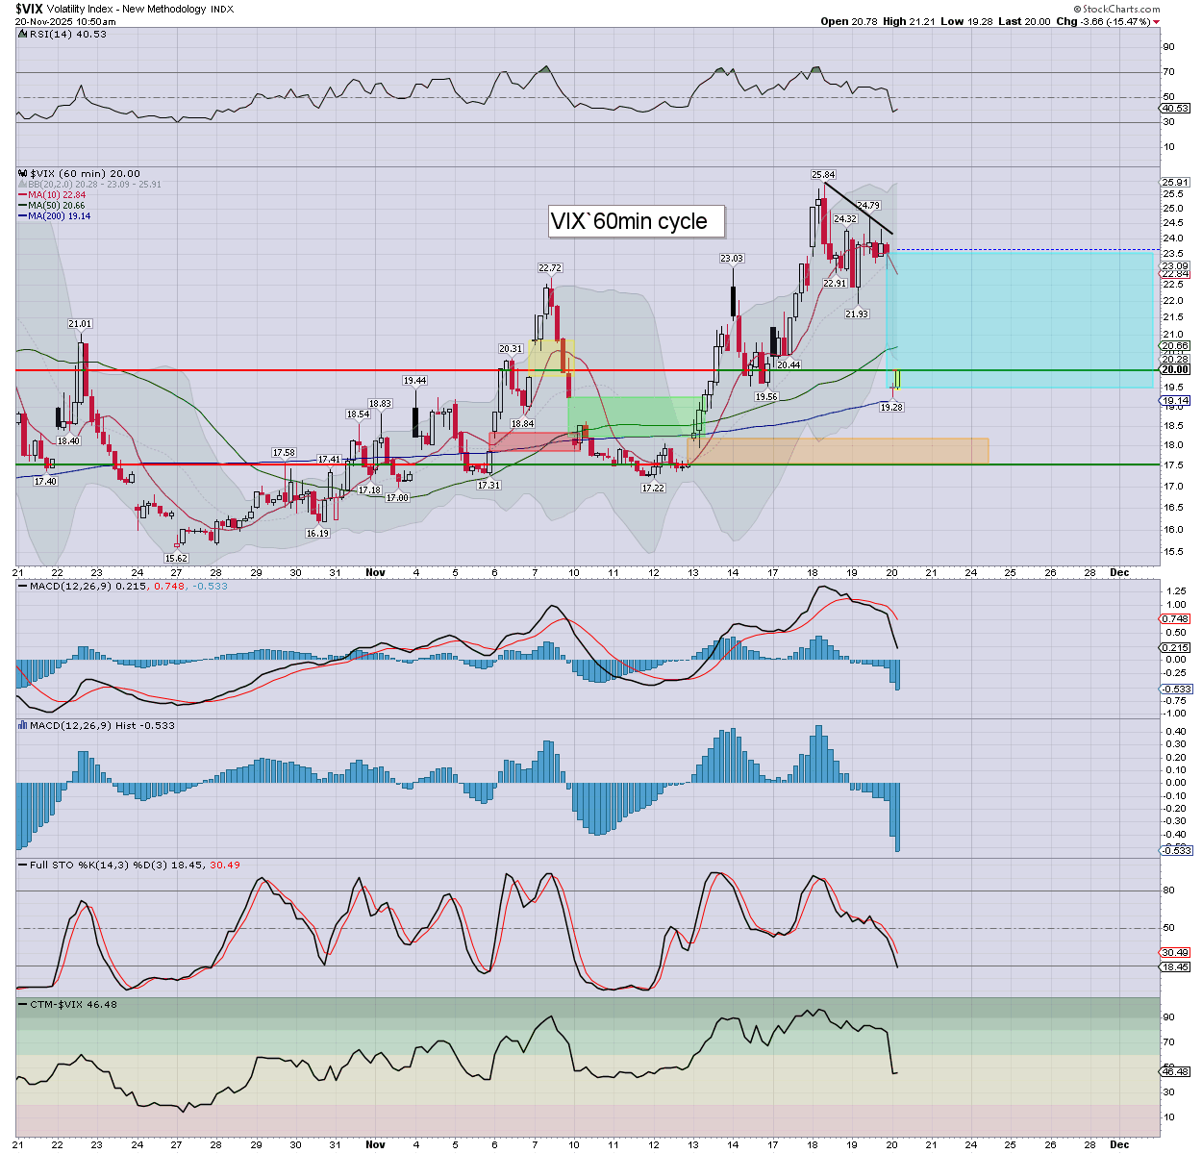Click the 25.84 peak price label
Screen dimensions: 1202x1154
(x=823, y=175)
